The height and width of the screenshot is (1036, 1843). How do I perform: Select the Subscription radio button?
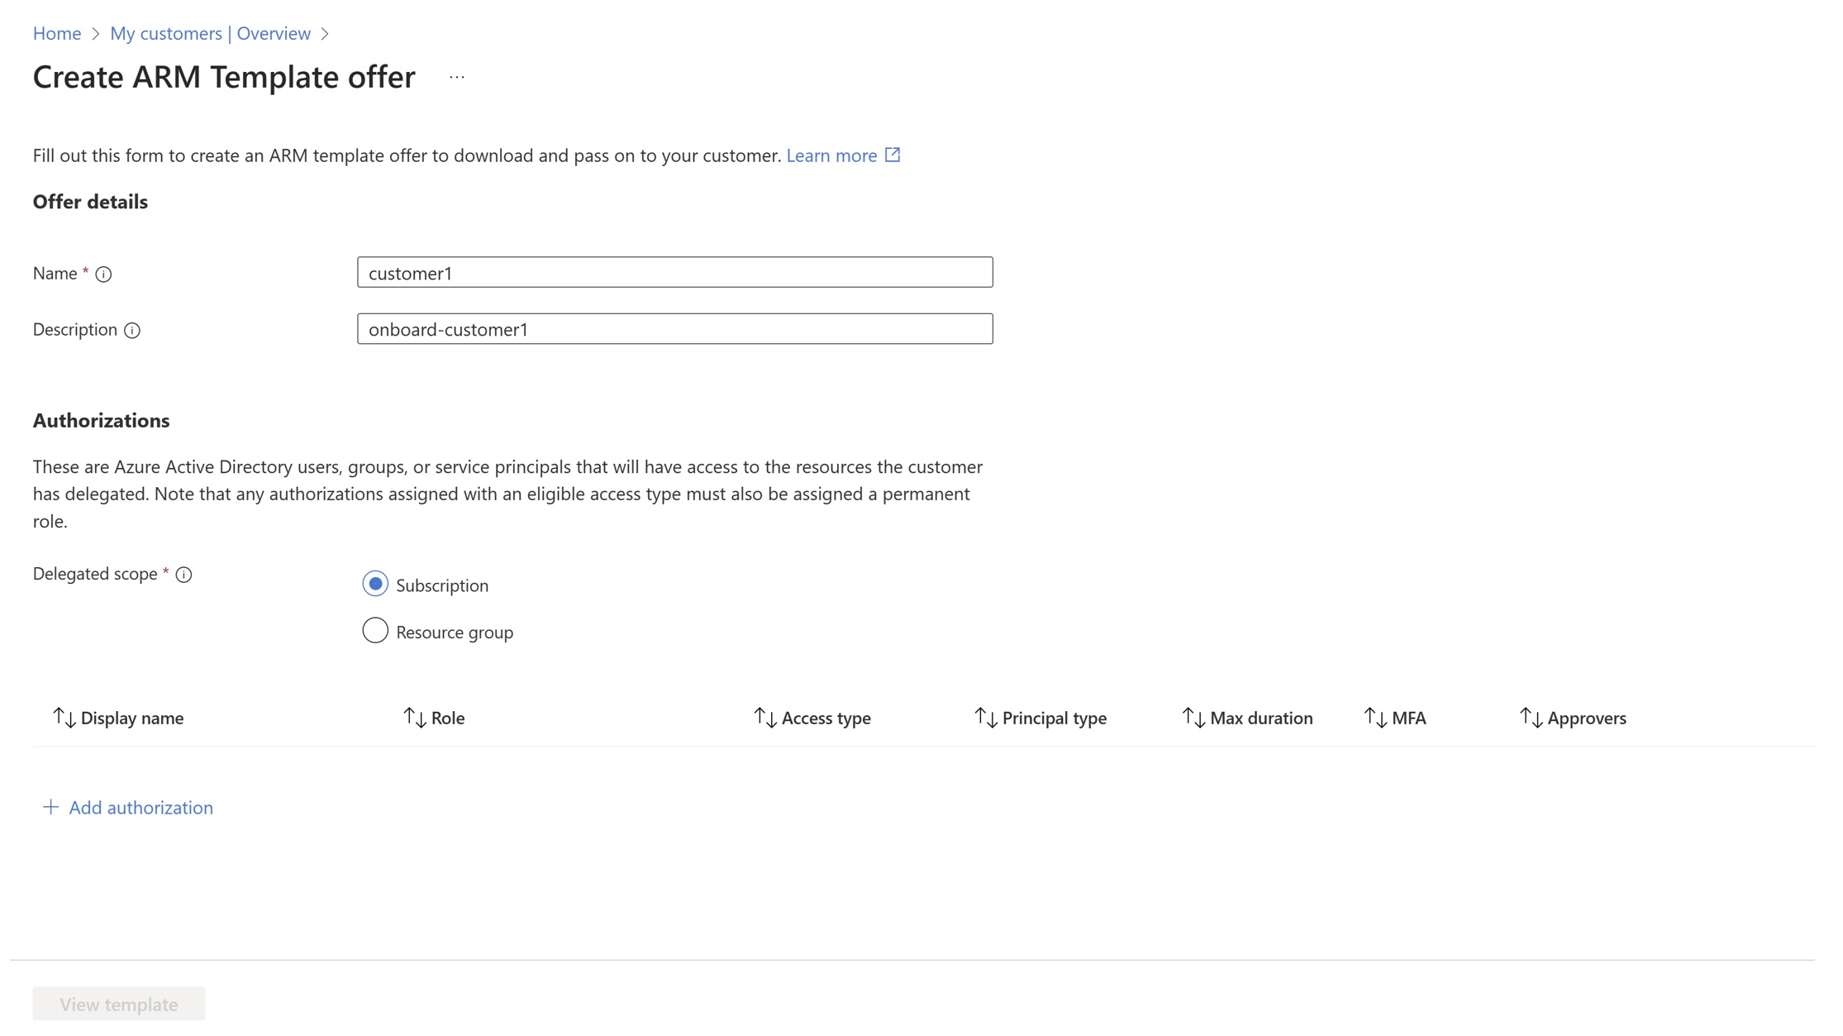(375, 584)
